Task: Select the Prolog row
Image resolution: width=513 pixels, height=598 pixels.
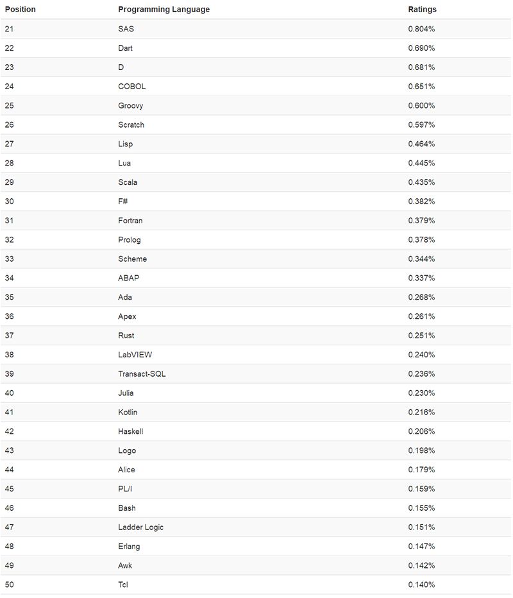Action: (x=256, y=240)
